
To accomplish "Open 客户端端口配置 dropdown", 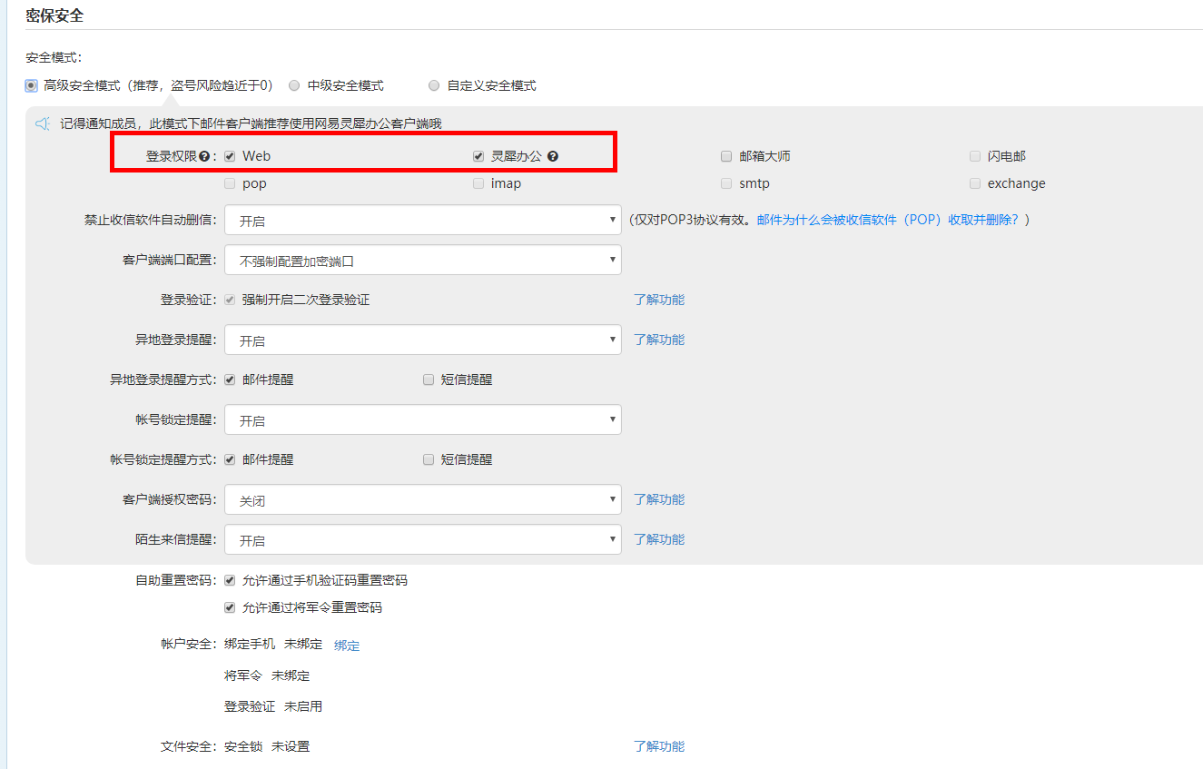I will (x=422, y=261).
